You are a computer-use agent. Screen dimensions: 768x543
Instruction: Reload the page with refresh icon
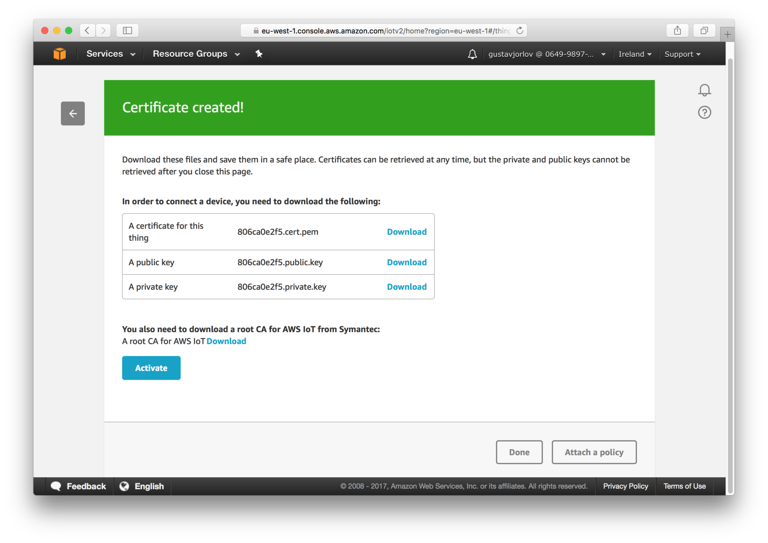point(520,31)
